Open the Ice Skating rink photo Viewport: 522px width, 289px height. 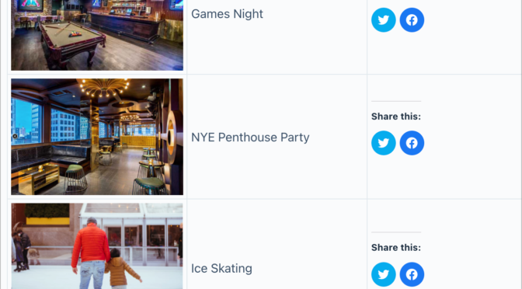pyautogui.click(x=97, y=246)
